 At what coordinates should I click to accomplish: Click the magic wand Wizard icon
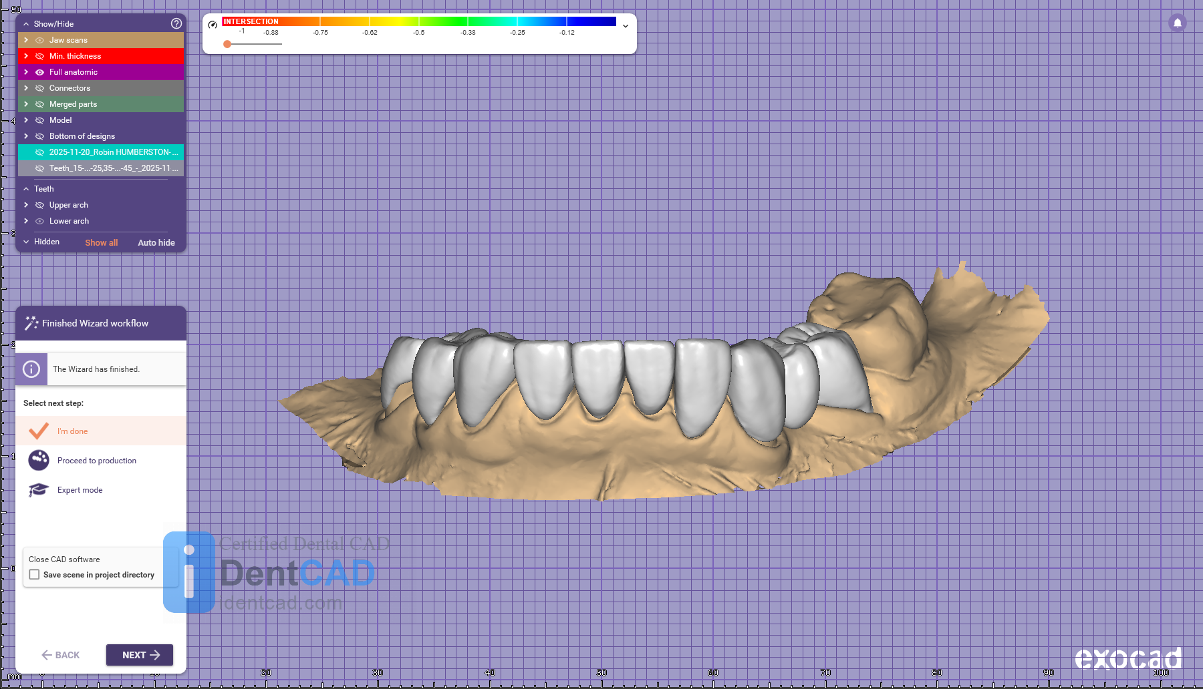pyautogui.click(x=31, y=323)
